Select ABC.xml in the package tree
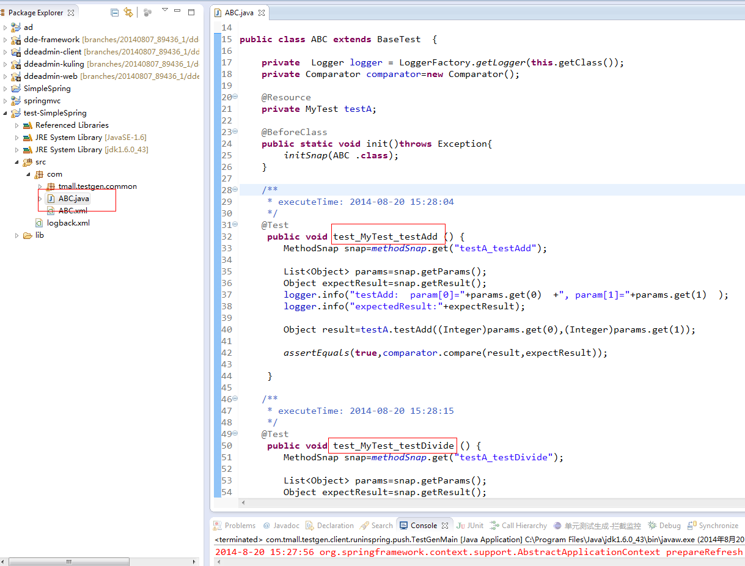Screen dimensions: 745x566 [72, 211]
